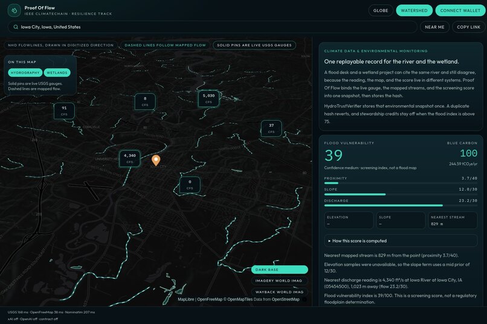Click the location search input field
Image resolution: width=487 pixels, height=324 pixels.
tap(213, 27)
